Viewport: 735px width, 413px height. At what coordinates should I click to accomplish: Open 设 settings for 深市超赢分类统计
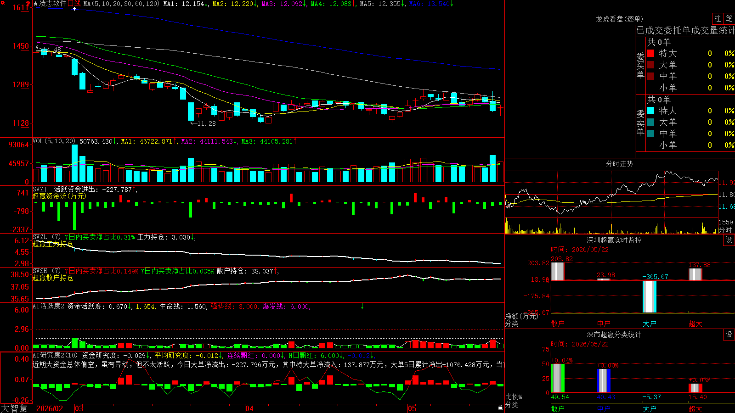[729, 335]
